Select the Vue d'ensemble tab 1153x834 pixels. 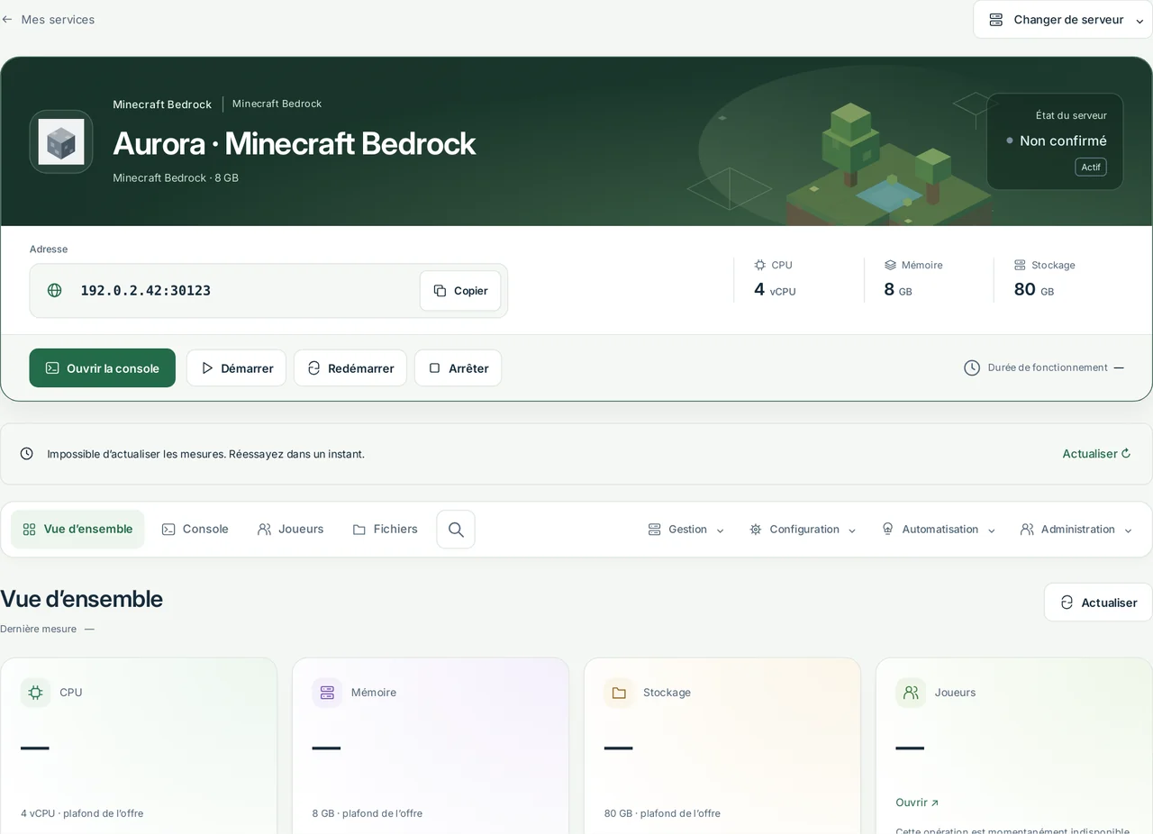77,529
